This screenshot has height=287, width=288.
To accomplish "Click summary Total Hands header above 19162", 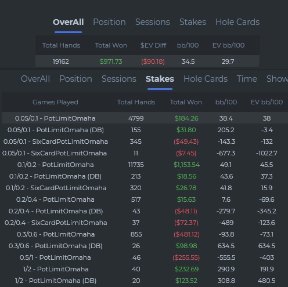I will click(61, 45).
